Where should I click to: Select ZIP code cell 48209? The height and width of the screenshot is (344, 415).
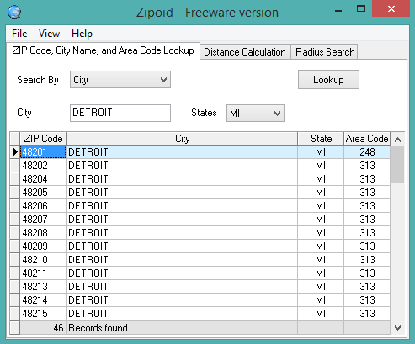click(x=43, y=246)
